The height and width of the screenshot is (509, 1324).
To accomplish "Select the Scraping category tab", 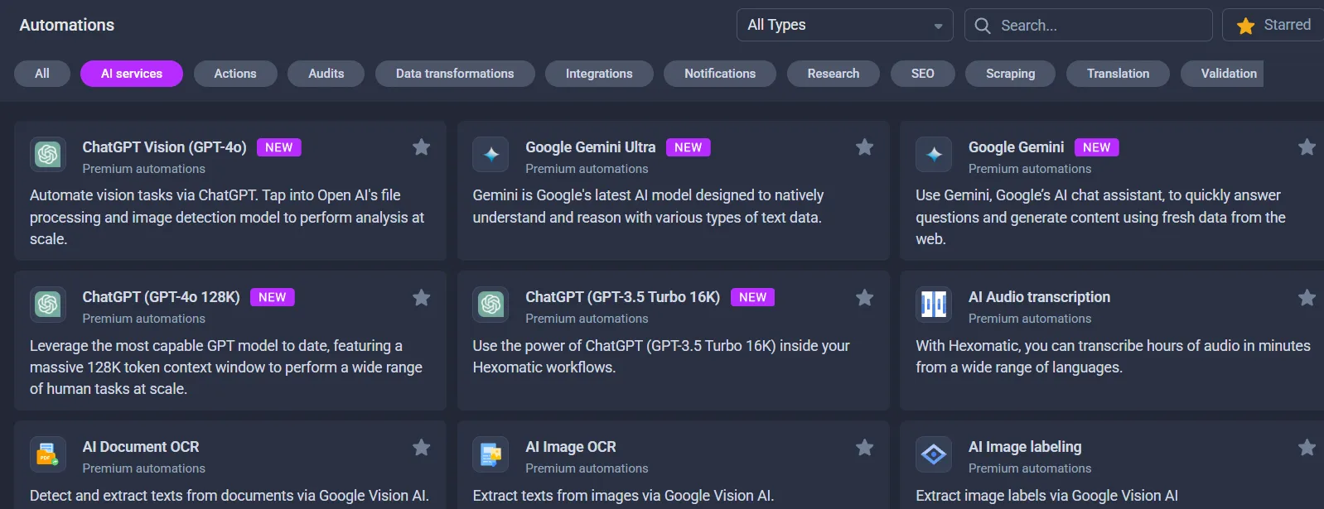I will [1010, 74].
